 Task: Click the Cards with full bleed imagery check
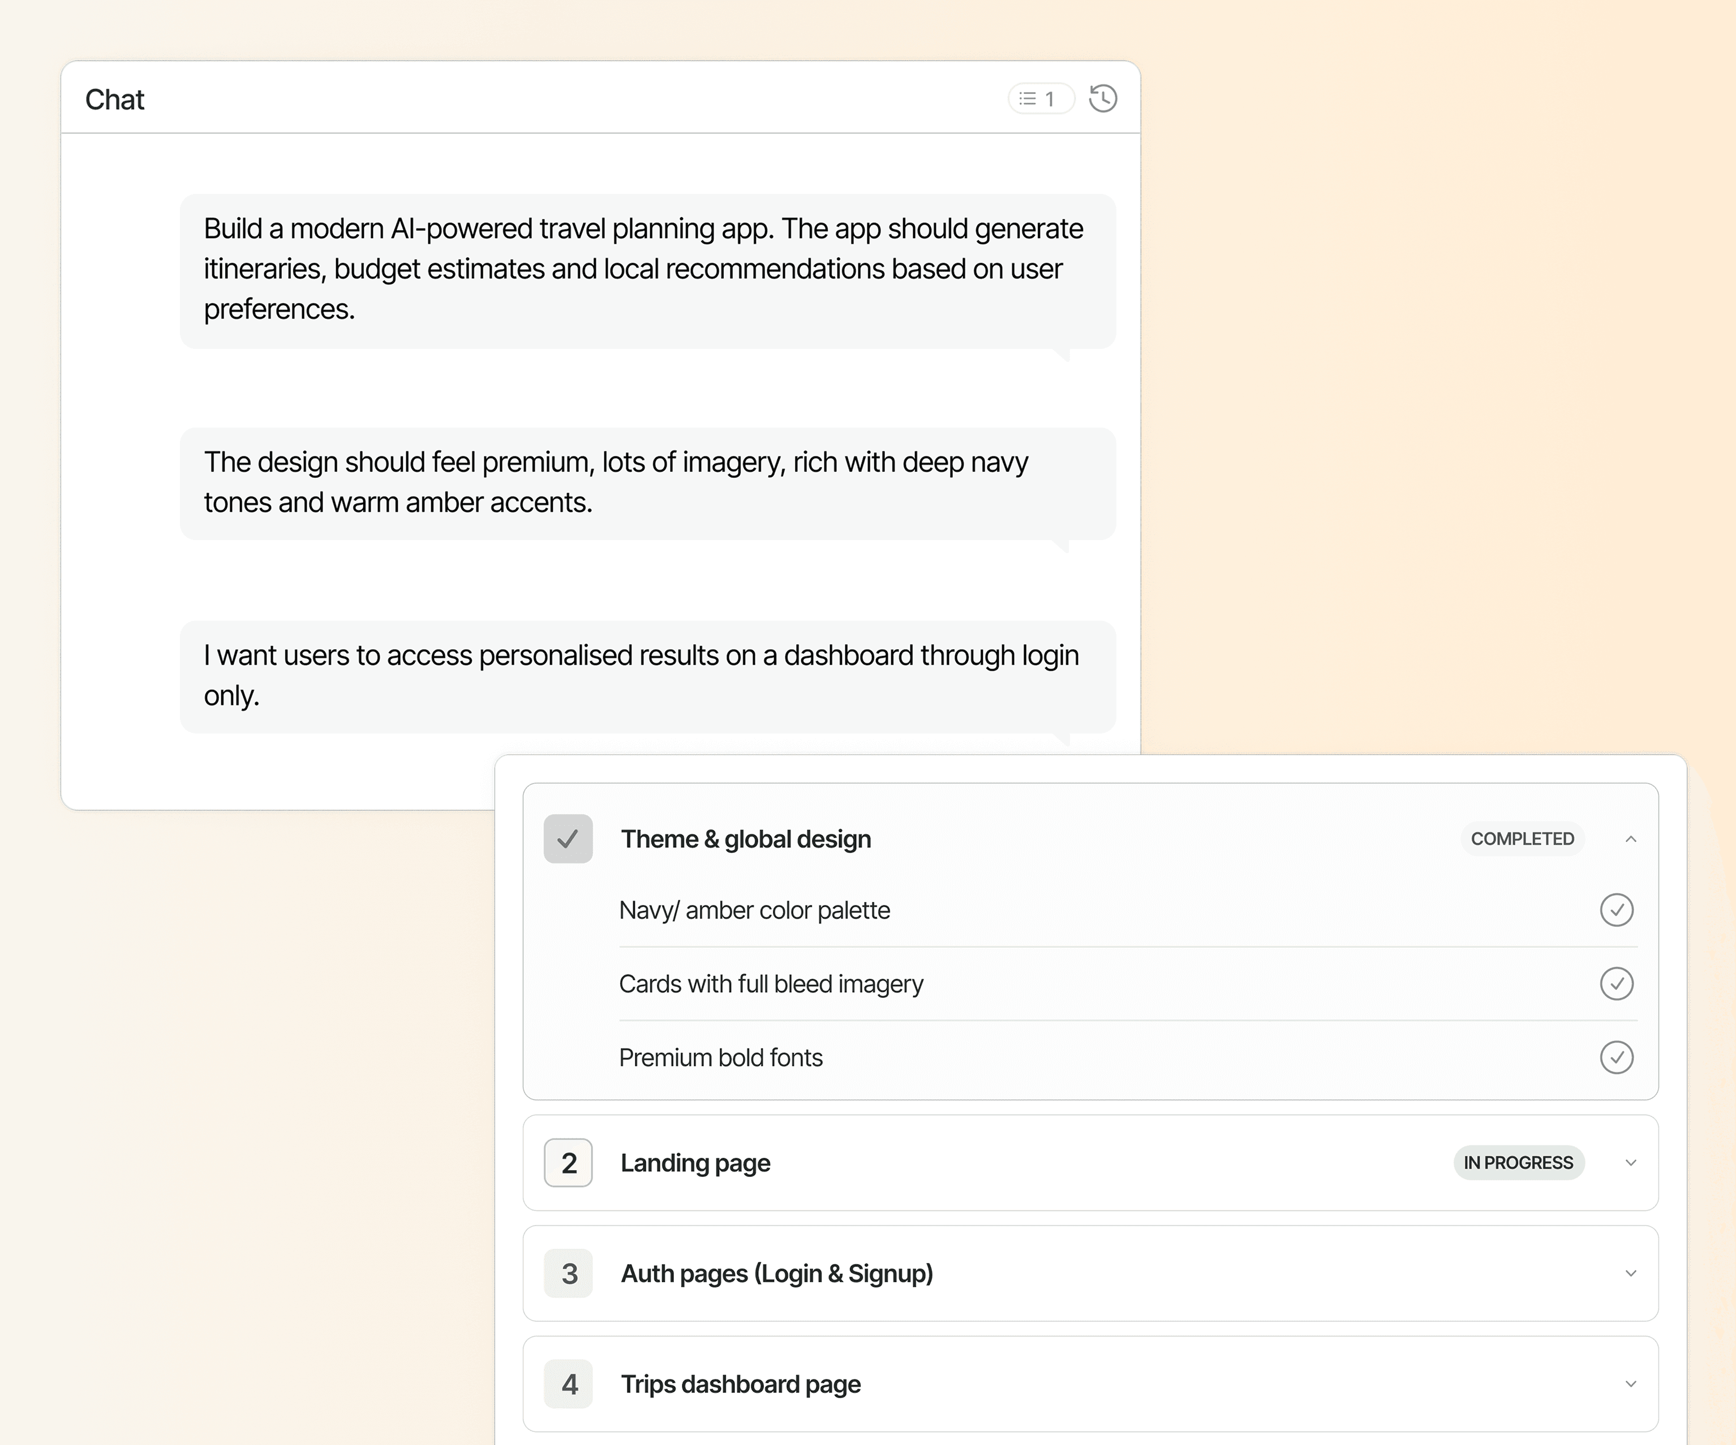click(1616, 983)
